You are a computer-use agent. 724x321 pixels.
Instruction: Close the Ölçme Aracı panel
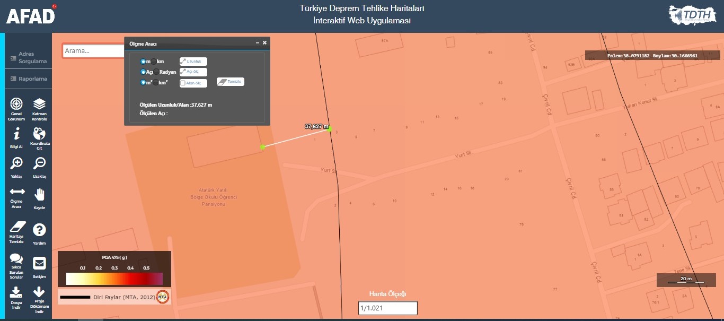264,43
